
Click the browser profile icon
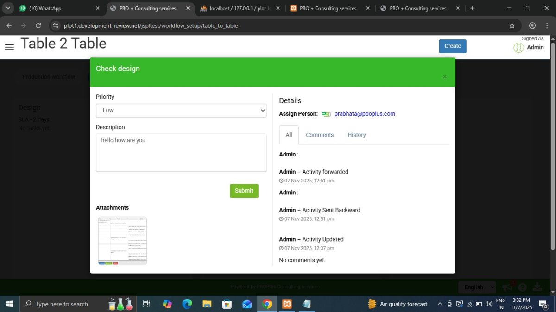click(532, 25)
